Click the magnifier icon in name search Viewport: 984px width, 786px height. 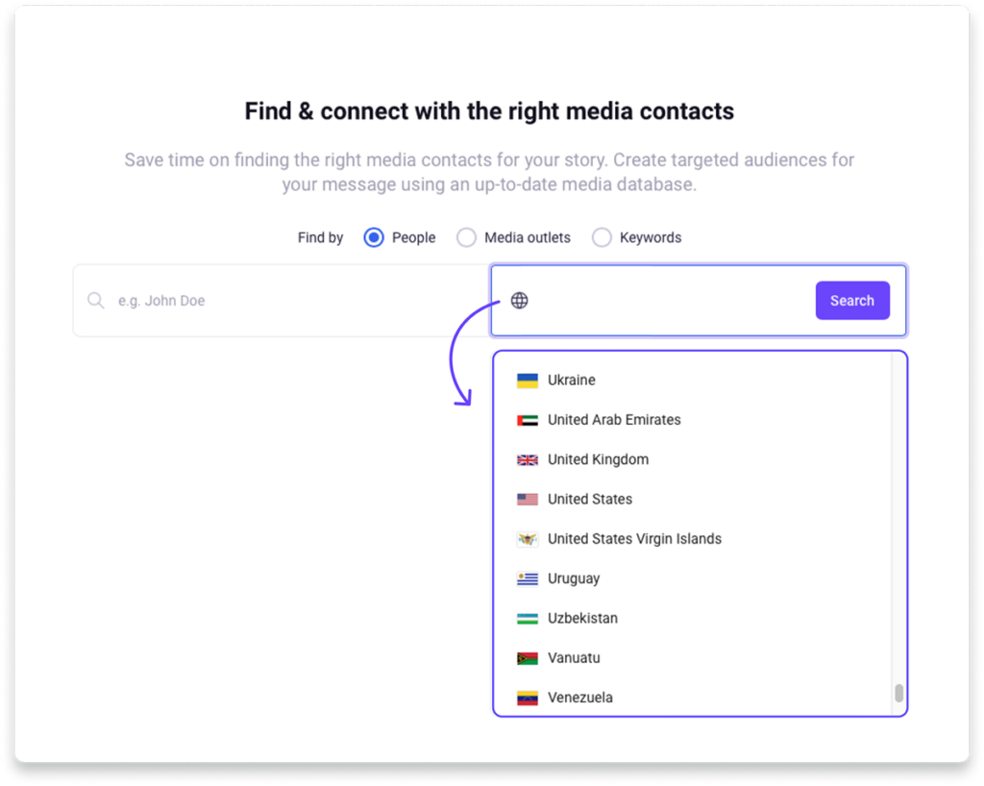96,301
